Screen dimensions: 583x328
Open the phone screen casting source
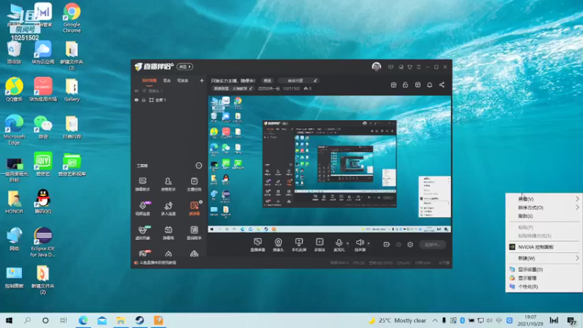pyautogui.click(x=299, y=245)
